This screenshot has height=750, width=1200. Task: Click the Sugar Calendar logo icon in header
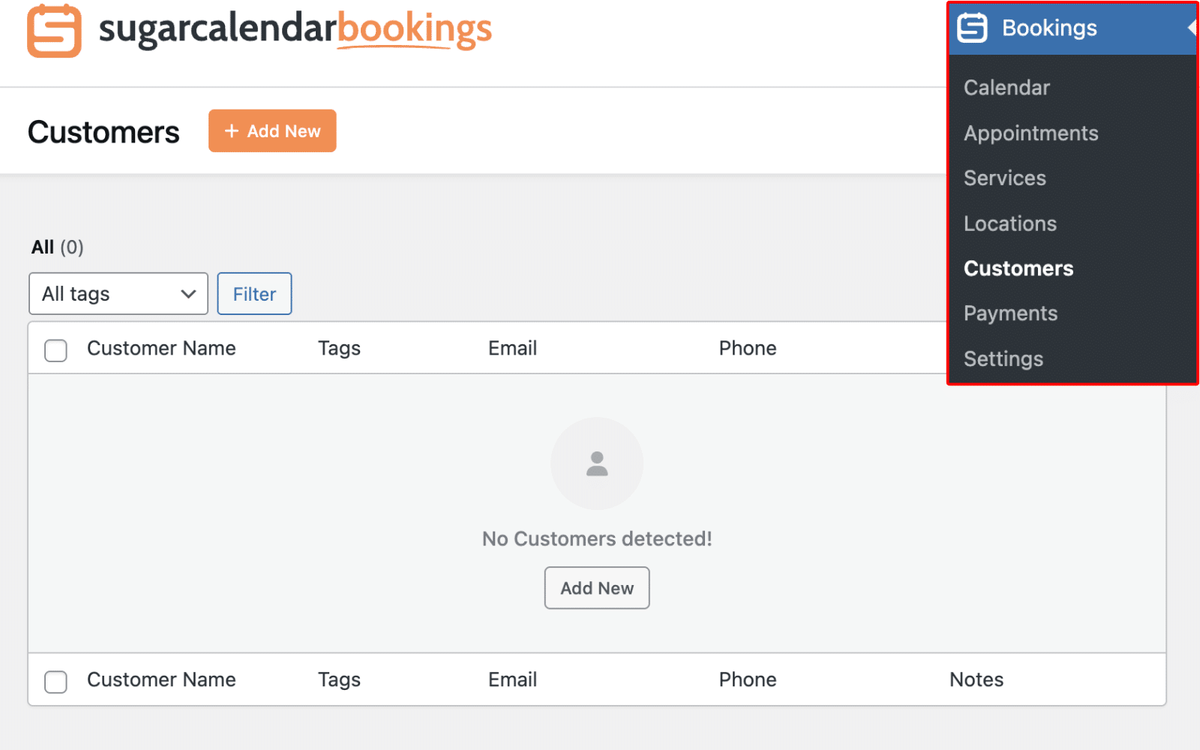[54, 31]
